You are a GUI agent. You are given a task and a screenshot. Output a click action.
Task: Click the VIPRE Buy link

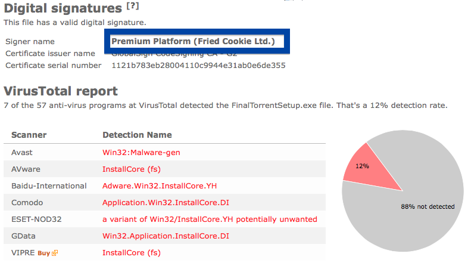point(44,253)
